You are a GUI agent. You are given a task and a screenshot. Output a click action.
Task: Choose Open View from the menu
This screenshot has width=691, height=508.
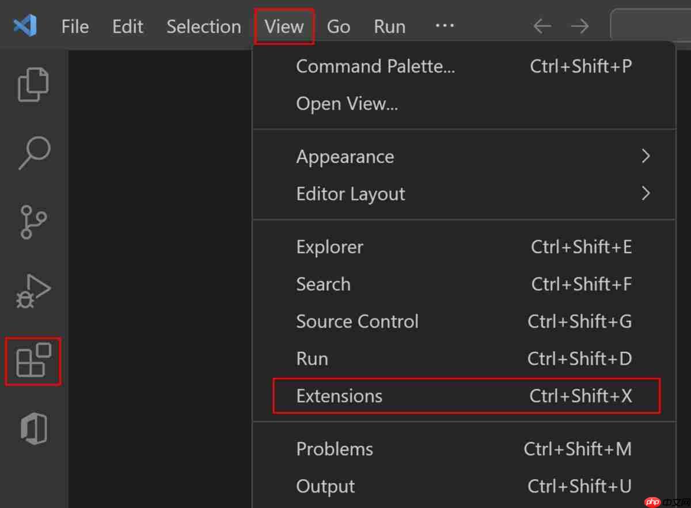[x=347, y=103]
